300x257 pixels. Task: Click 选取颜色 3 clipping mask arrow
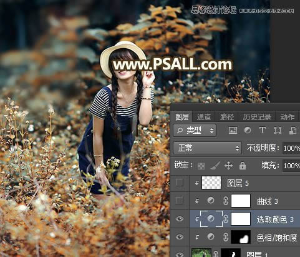pos(196,219)
